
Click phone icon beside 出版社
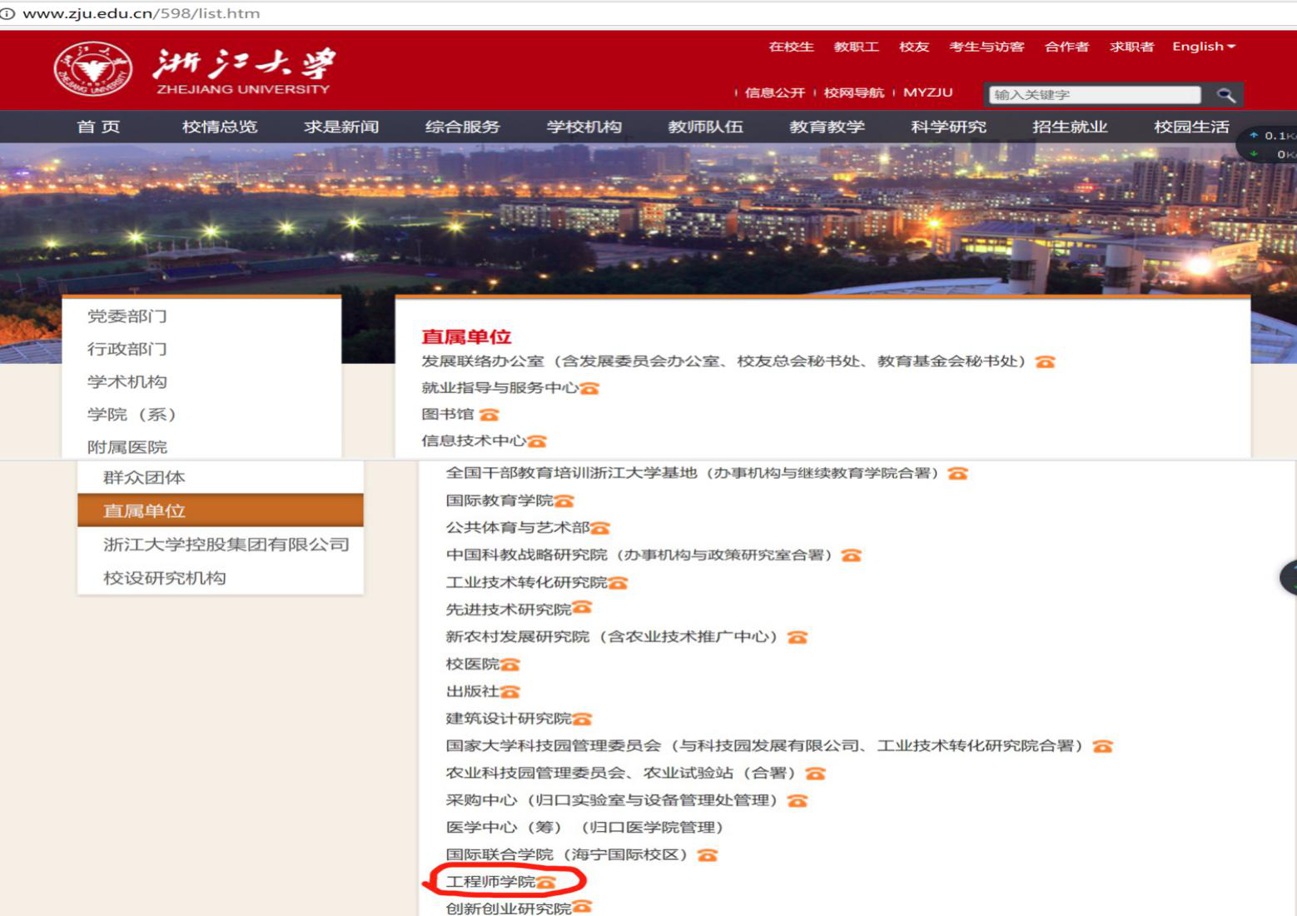coord(509,691)
